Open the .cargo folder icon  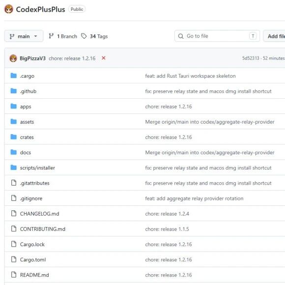pyautogui.click(x=14, y=76)
